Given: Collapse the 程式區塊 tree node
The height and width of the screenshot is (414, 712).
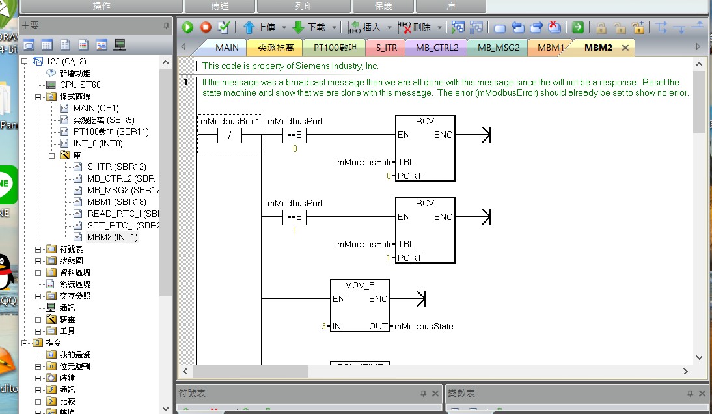Looking at the screenshot, I should click(38, 96).
